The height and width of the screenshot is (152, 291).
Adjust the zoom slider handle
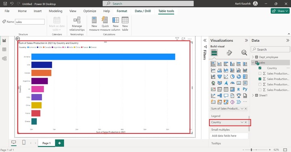tap(251, 150)
